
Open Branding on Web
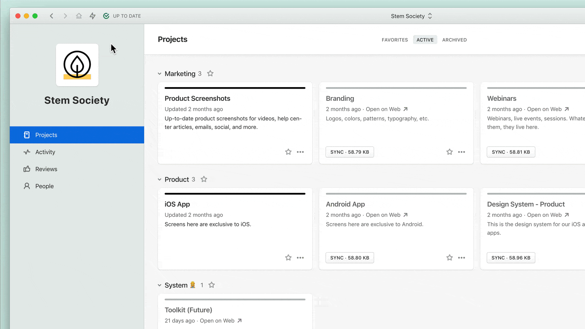387,109
